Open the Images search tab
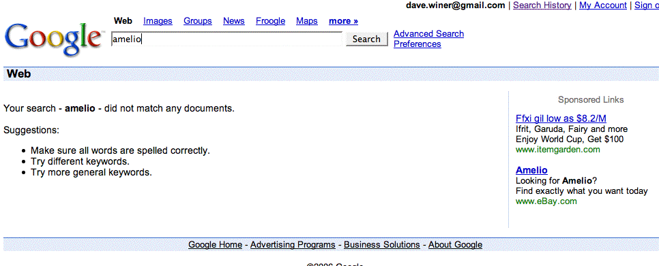Image resolution: width=659 pixels, height=266 pixels. tap(158, 21)
